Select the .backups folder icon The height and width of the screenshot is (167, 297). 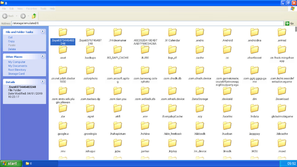point(90,50)
